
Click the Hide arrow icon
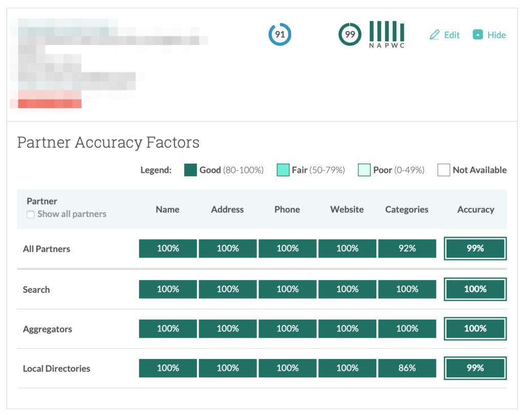(x=478, y=35)
